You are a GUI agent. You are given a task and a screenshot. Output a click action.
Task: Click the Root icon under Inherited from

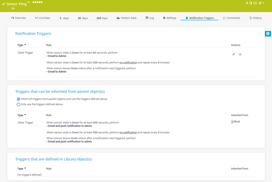click(232, 122)
